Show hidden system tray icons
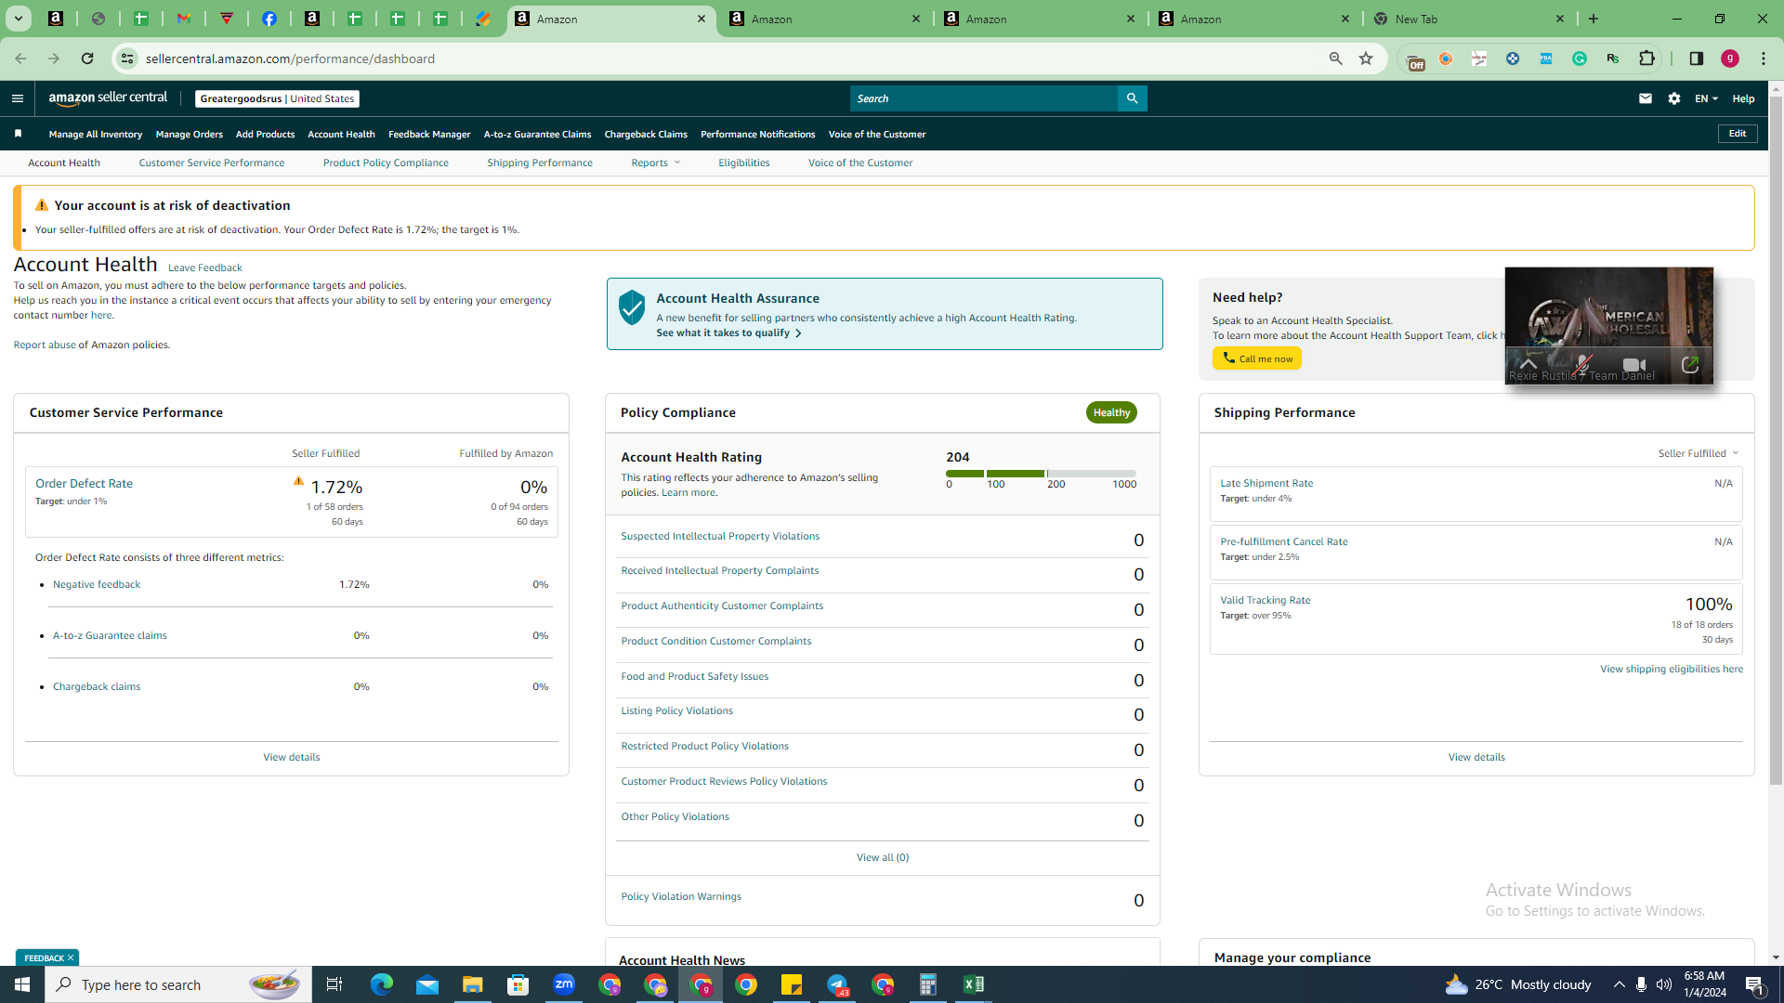Viewport: 1784px width, 1003px height. [x=1619, y=984]
